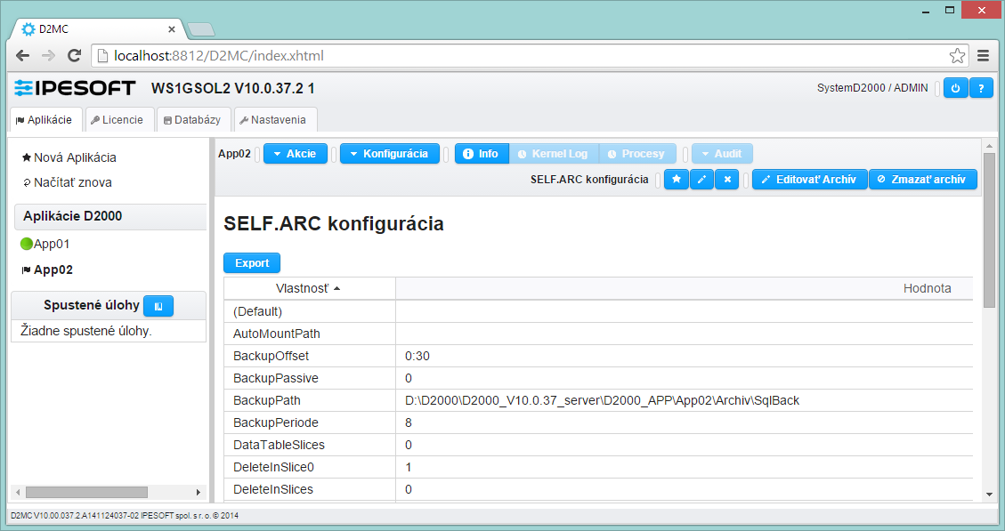The height and width of the screenshot is (531, 1005).
Task: Click the X icon in SELF.ARC toolbar
Action: 727,180
